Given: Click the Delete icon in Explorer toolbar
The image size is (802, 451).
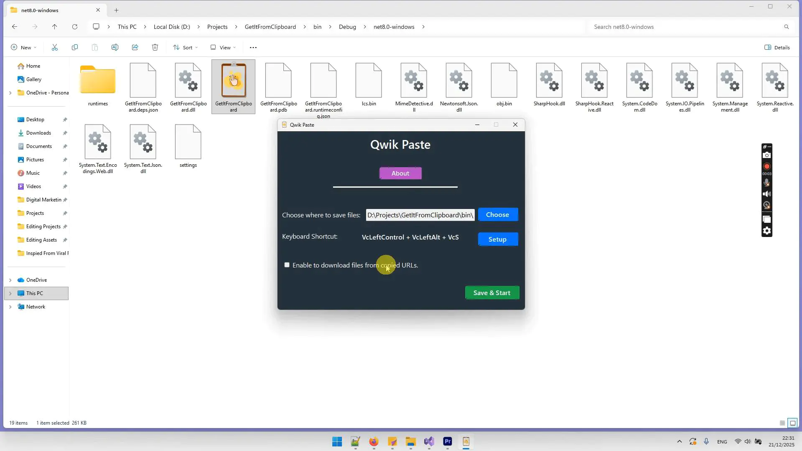Looking at the screenshot, I should (x=155, y=47).
